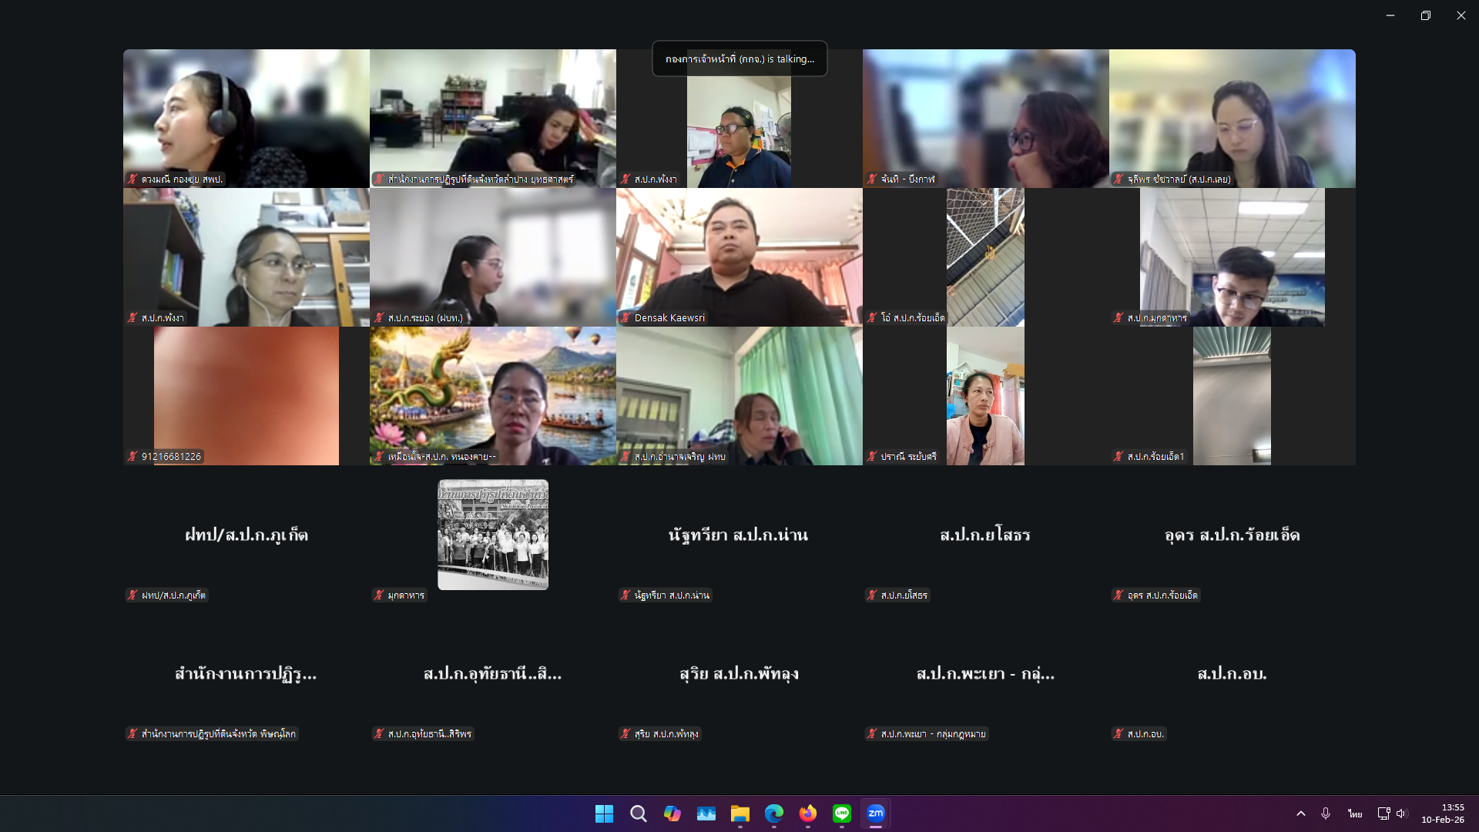The image size is (1479, 832).
Task: Open File Explorer from the taskbar
Action: [x=740, y=814]
